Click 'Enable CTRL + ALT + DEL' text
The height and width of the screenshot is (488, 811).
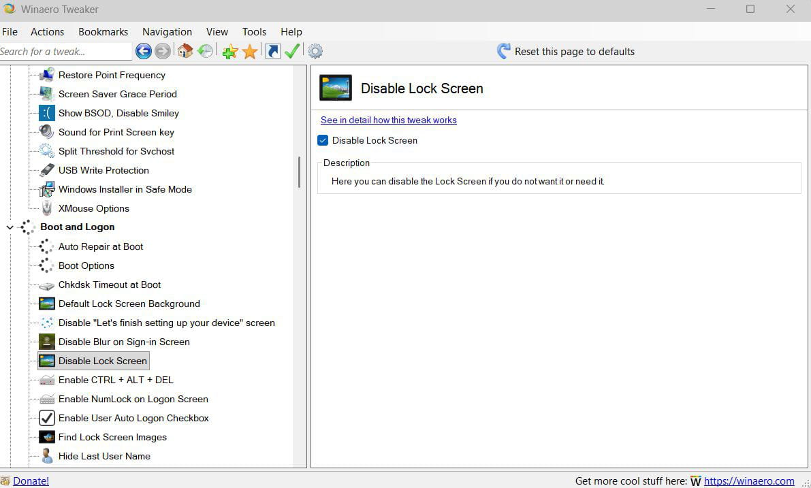pos(116,380)
